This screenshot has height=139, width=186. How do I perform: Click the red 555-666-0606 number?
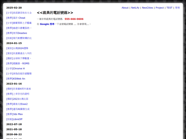(74, 19)
